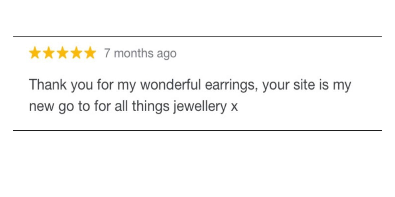Click the word 'months' in the timestamp

(x=133, y=53)
